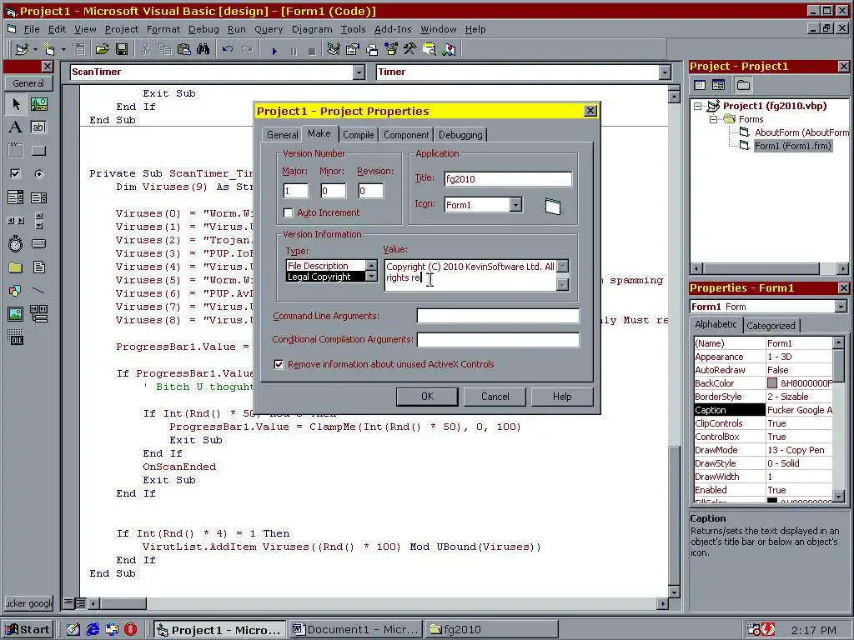Image resolution: width=854 pixels, height=640 pixels.
Task: Select the Line control tool
Action: tap(38, 291)
